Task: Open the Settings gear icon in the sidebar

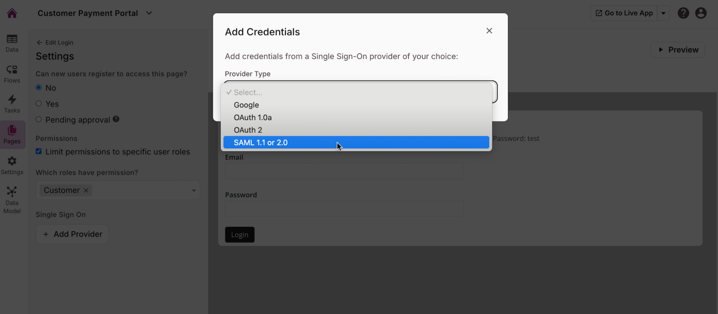Action: pos(12,161)
